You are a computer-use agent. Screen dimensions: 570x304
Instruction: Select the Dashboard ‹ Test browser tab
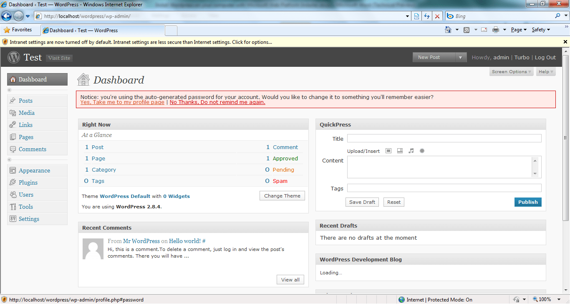(x=103, y=30)
